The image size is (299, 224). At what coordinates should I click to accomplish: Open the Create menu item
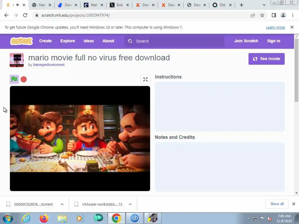[x=45, y=41]
